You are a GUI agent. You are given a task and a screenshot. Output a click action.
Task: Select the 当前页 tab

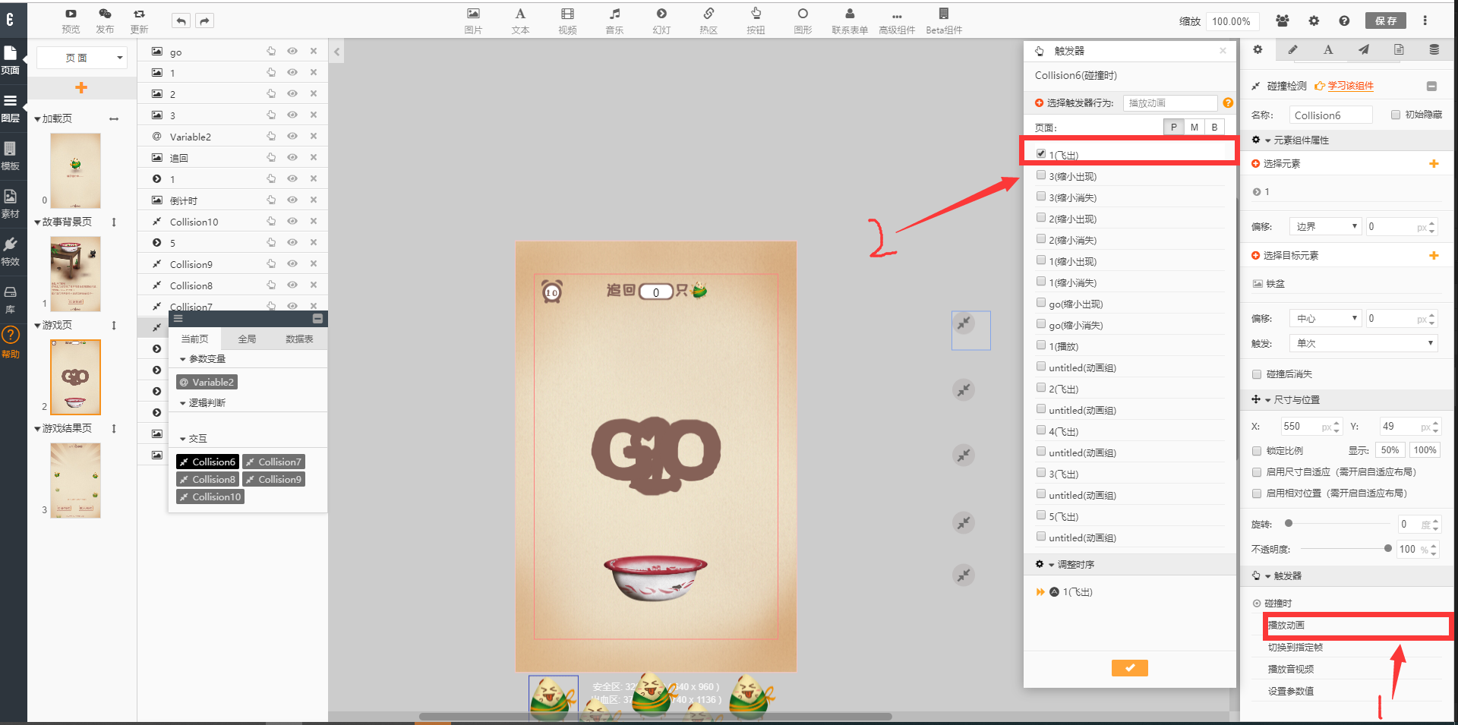[x=194, y=339]
